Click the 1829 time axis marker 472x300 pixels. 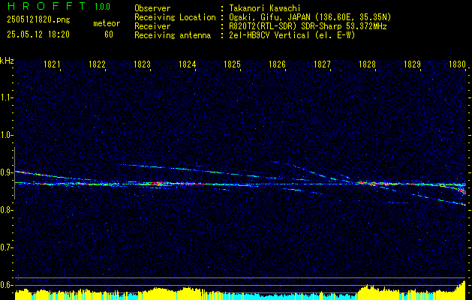[x=413, y=64]
